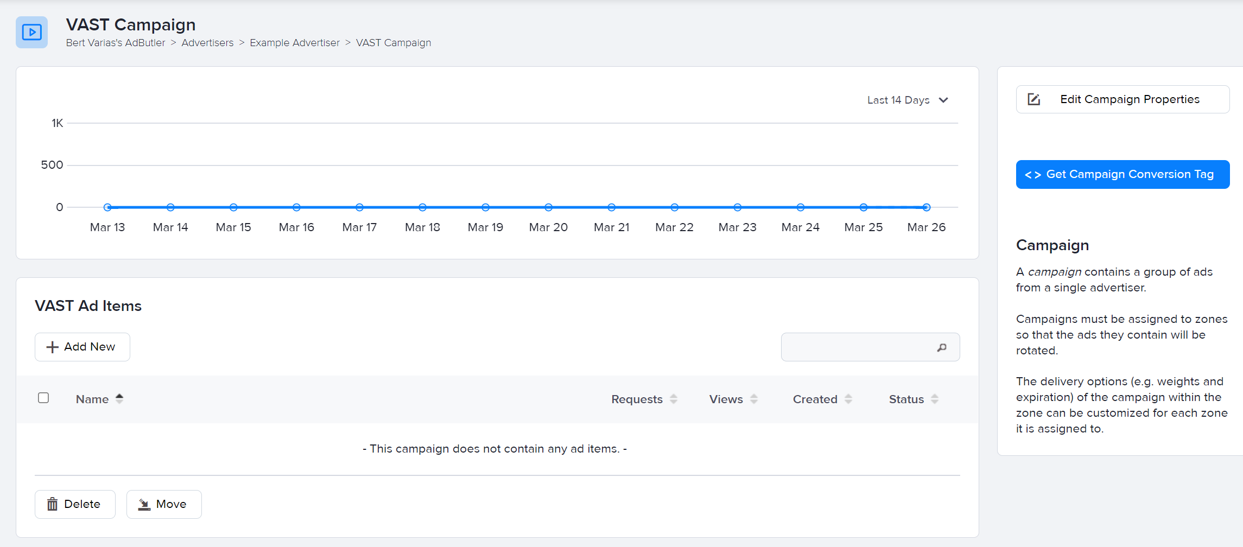Viewport: 1243px width, 547px height.
Task: Click the plus icon on Add New
Action: [x=52, y=347]
